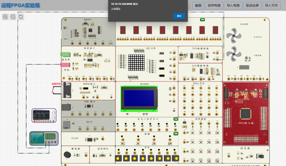The width and height of the screenshot is (286, 166).
Task: Click the 导入电路 import circuit button
Action: click(233, 5)
